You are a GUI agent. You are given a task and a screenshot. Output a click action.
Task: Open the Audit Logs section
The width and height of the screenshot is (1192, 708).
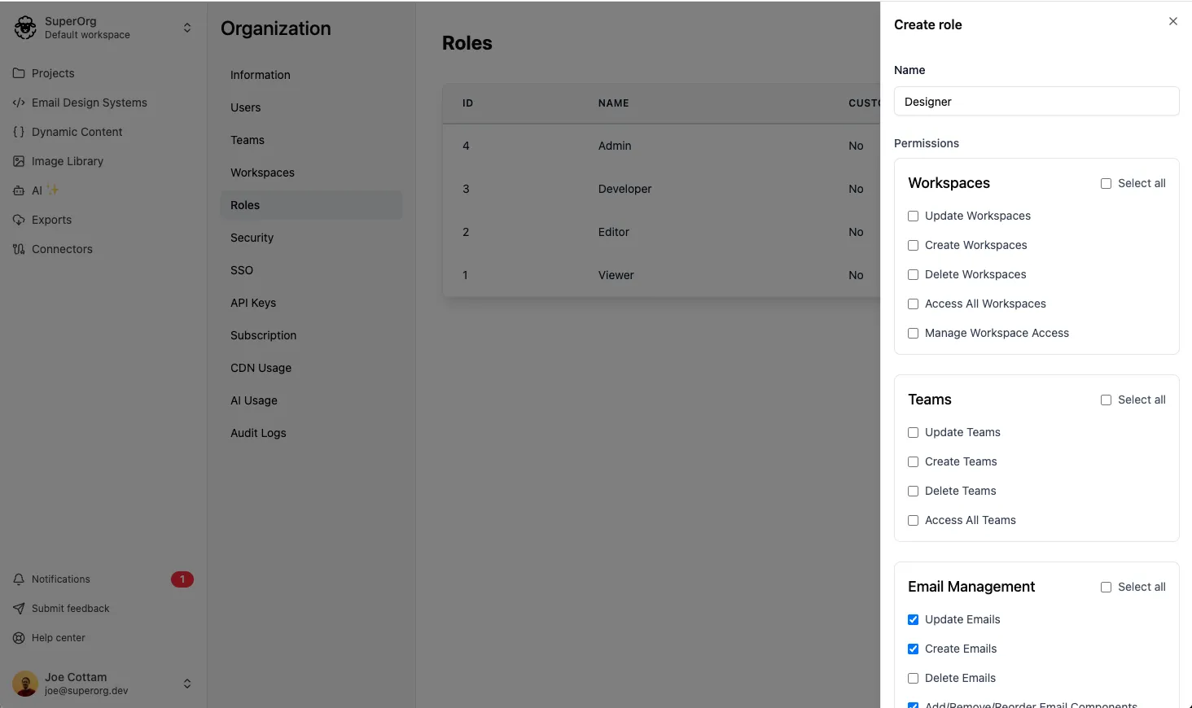[258, 433]
